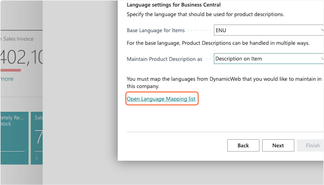The width and height of the screenshot is (324, 185).
Task: Open the Language Mapping list link
Action: coord(161,99)
